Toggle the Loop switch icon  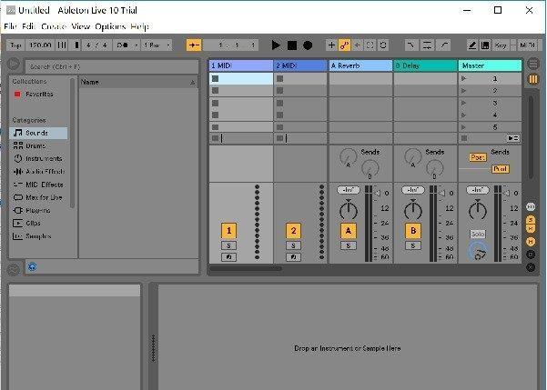point(428,45)
